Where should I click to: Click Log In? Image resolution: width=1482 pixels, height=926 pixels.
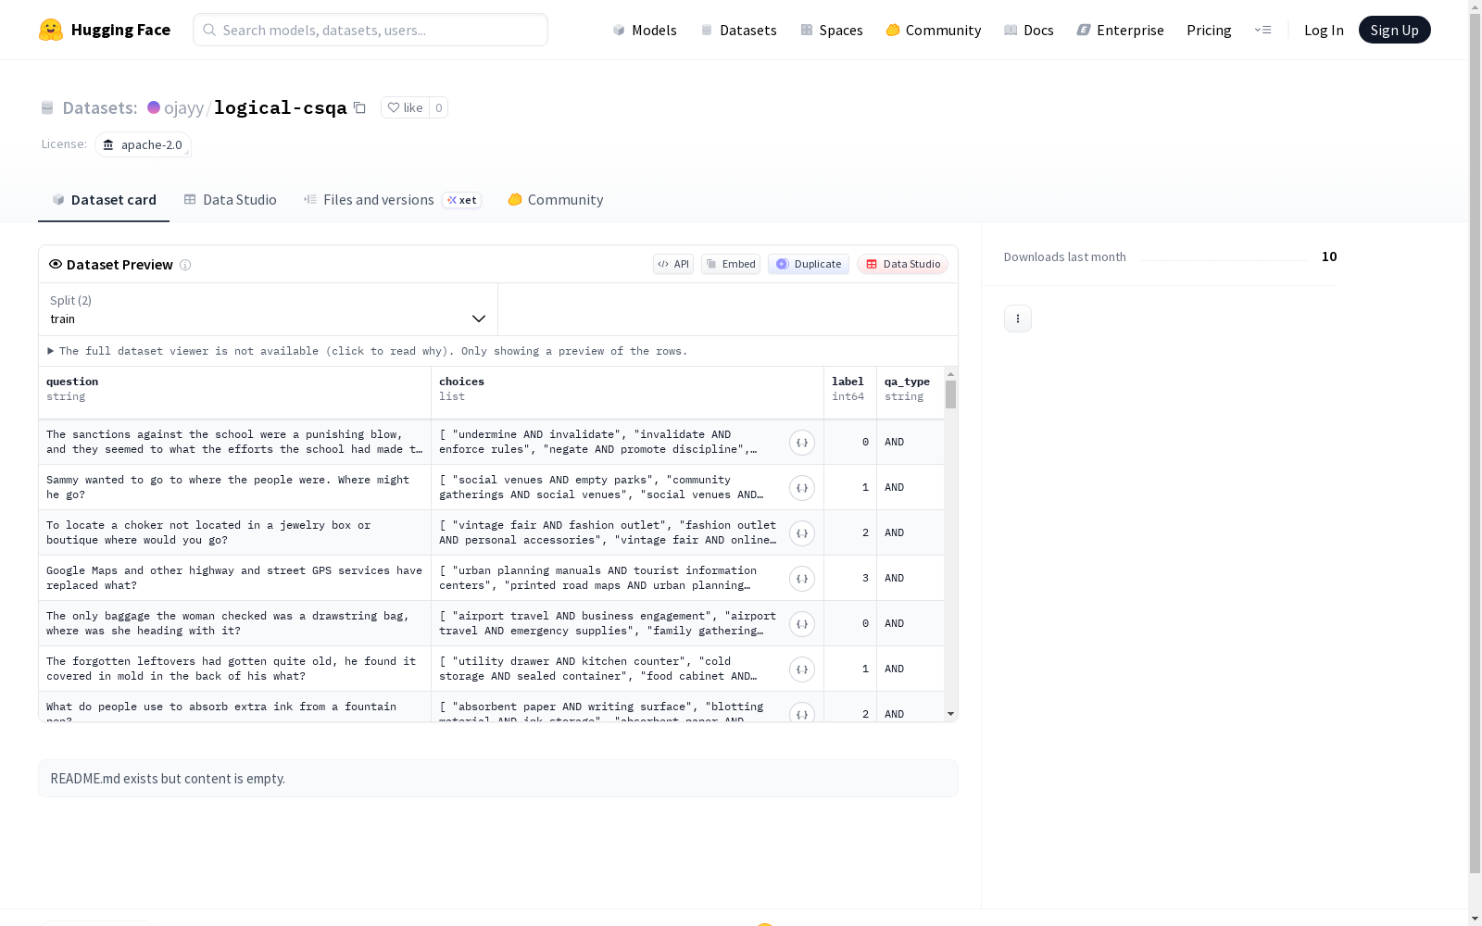click(x=1324, y=30)
